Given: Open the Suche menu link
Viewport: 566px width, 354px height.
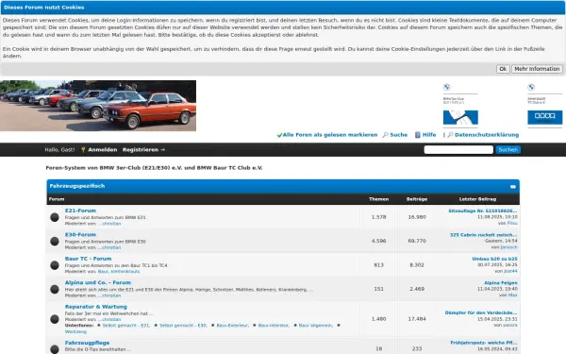Looking at the screenshot, I should (398, 135).
